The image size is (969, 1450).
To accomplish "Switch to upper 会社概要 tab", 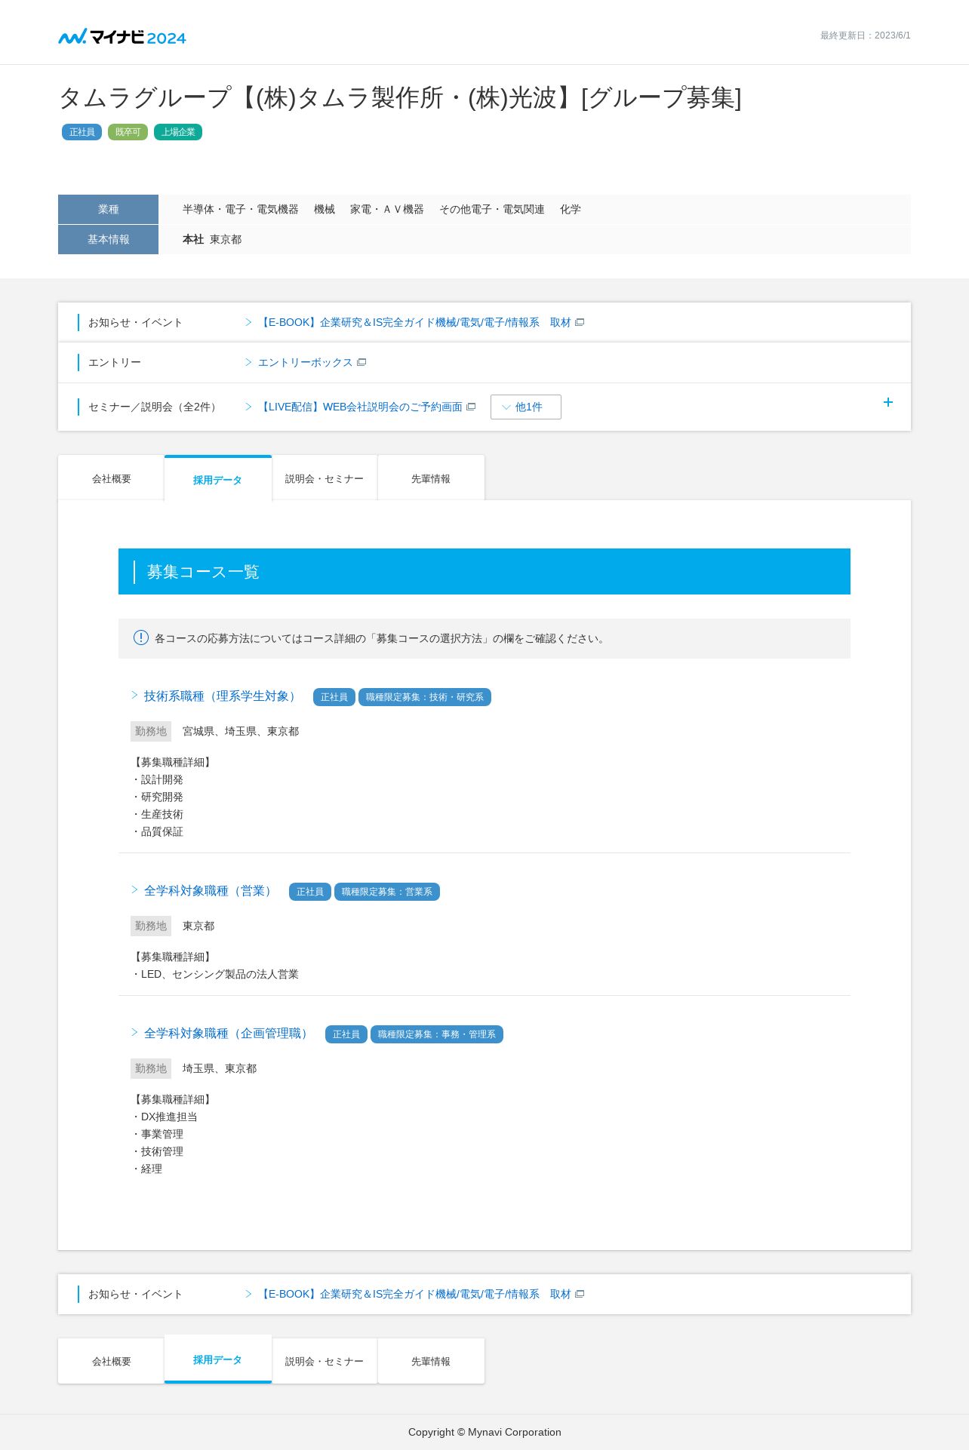I will point(111,478).
